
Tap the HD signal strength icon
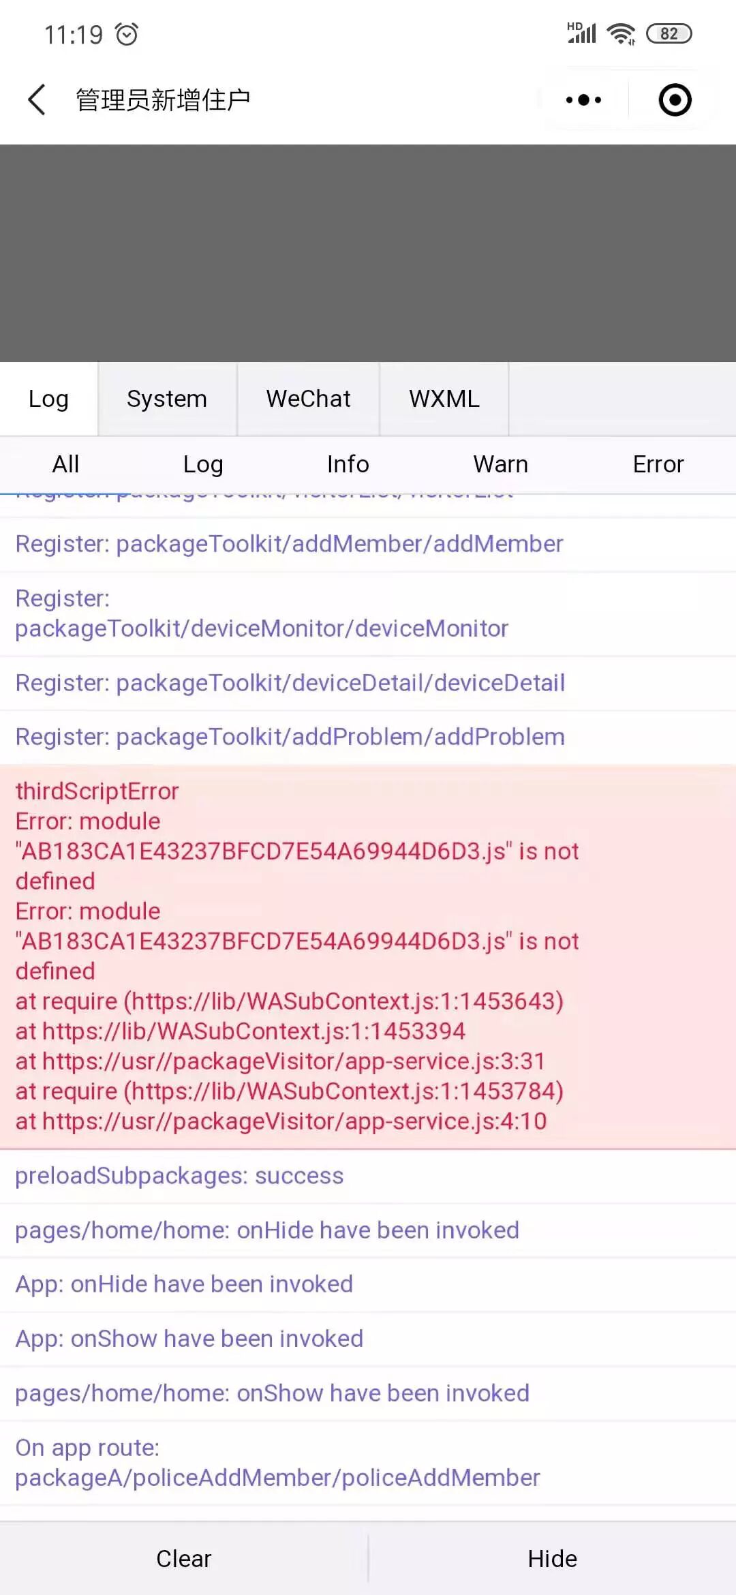581,33
